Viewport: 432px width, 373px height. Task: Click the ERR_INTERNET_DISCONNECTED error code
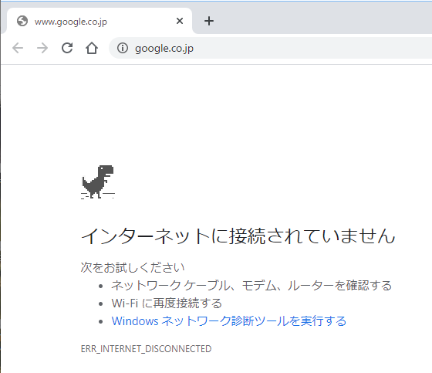pyautogui.click(x=146, y=349)
